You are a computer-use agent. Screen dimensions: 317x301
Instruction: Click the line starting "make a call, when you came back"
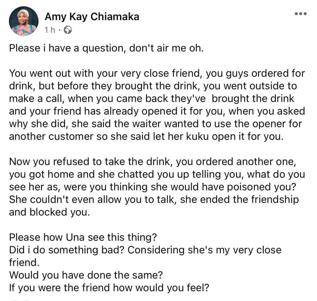click(x=152, y=98)
